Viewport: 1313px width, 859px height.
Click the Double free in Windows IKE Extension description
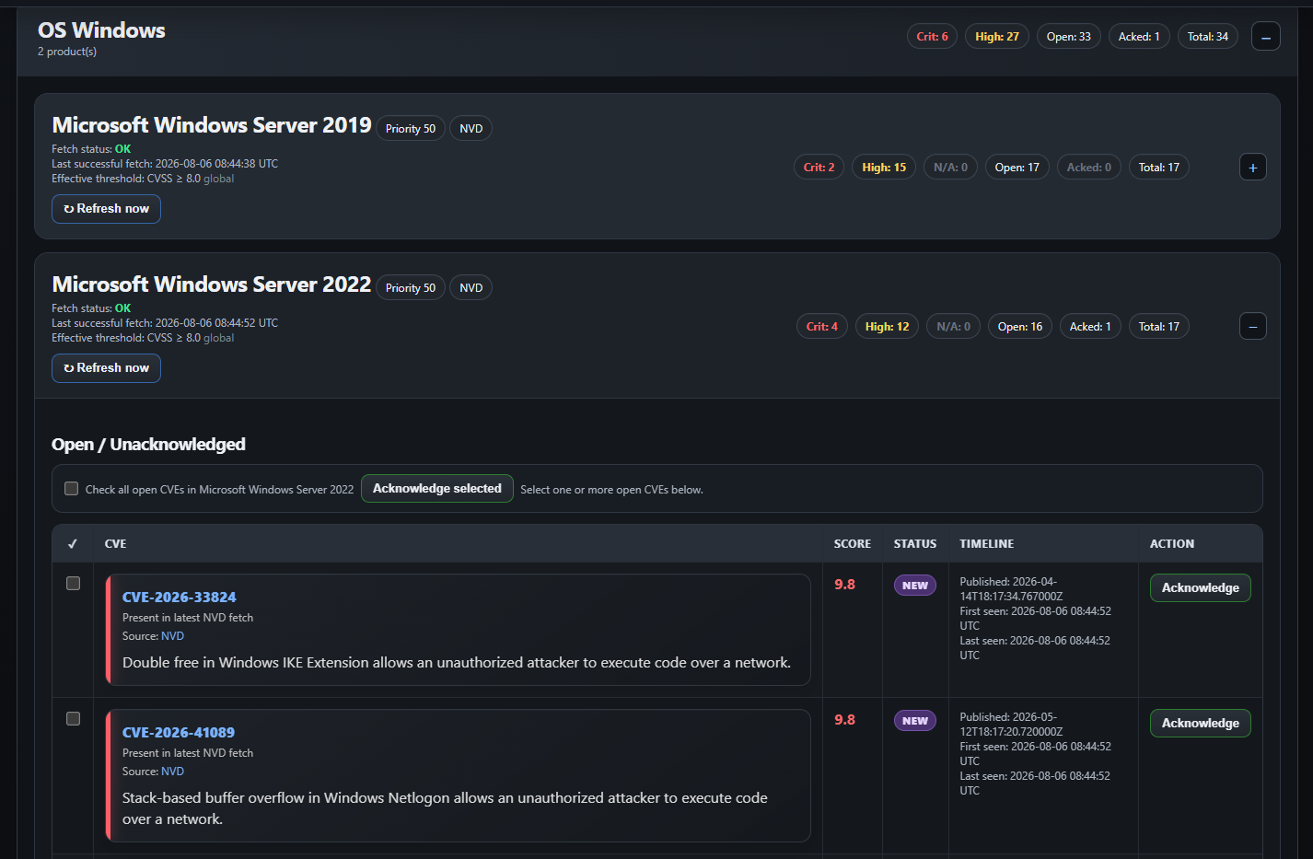point(457,663)
